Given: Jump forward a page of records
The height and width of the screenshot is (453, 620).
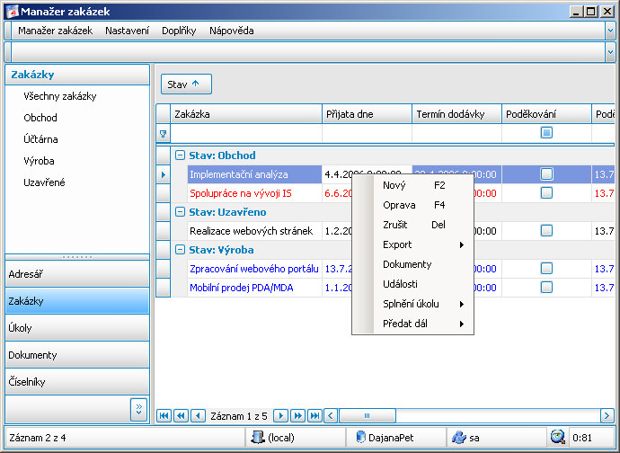Looking at the screenshot, I should 297,416.
